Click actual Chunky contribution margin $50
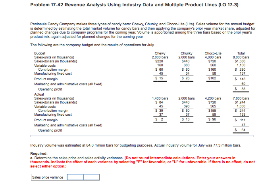 [185, 111]
